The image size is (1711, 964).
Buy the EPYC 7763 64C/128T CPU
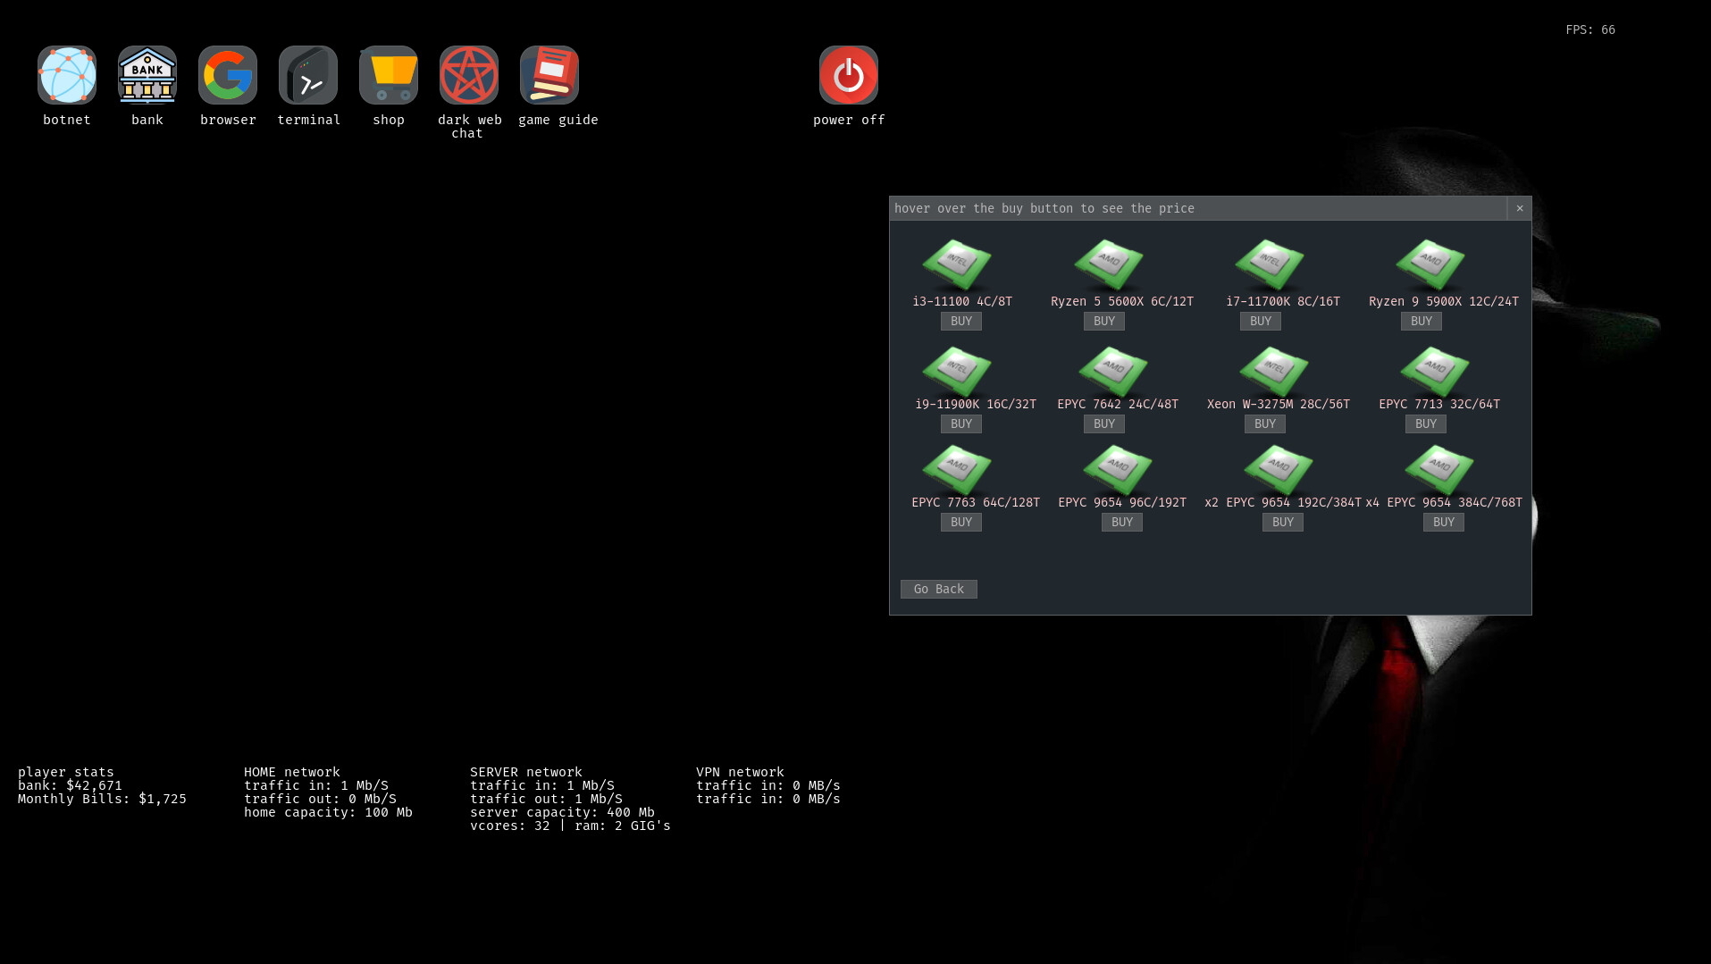960,522
